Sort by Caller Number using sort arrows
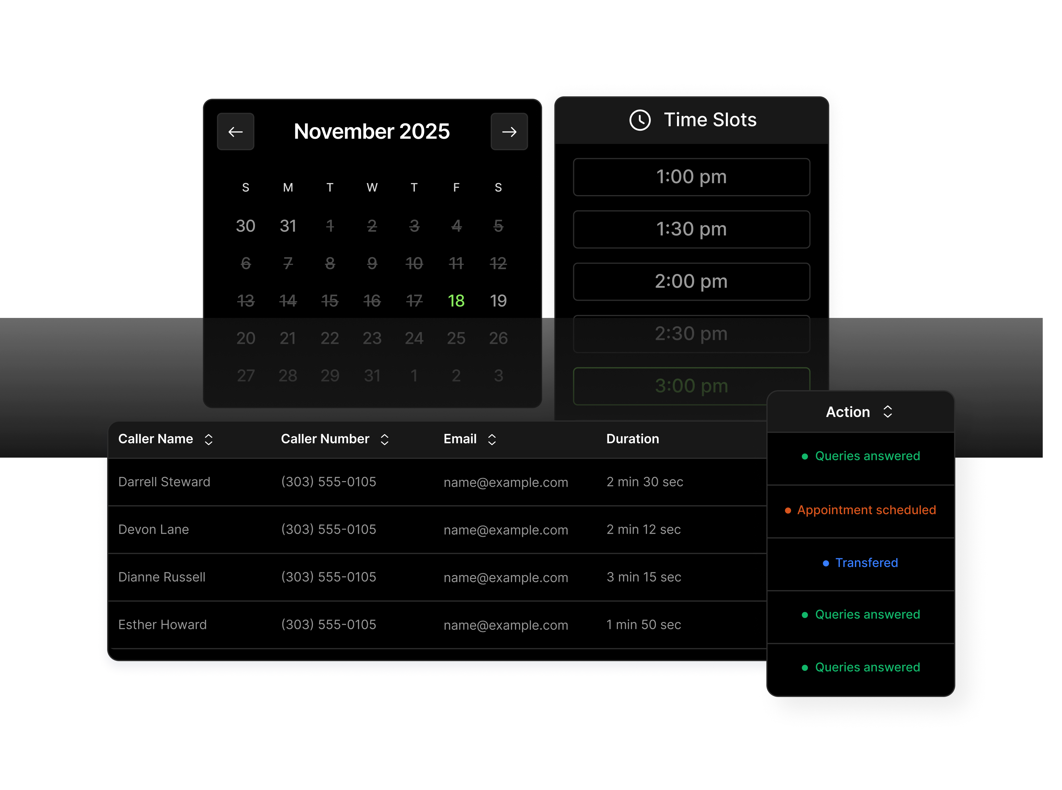Image resolution: width=1062 pixels, height=790 pixels. click(x=384, y=440)
